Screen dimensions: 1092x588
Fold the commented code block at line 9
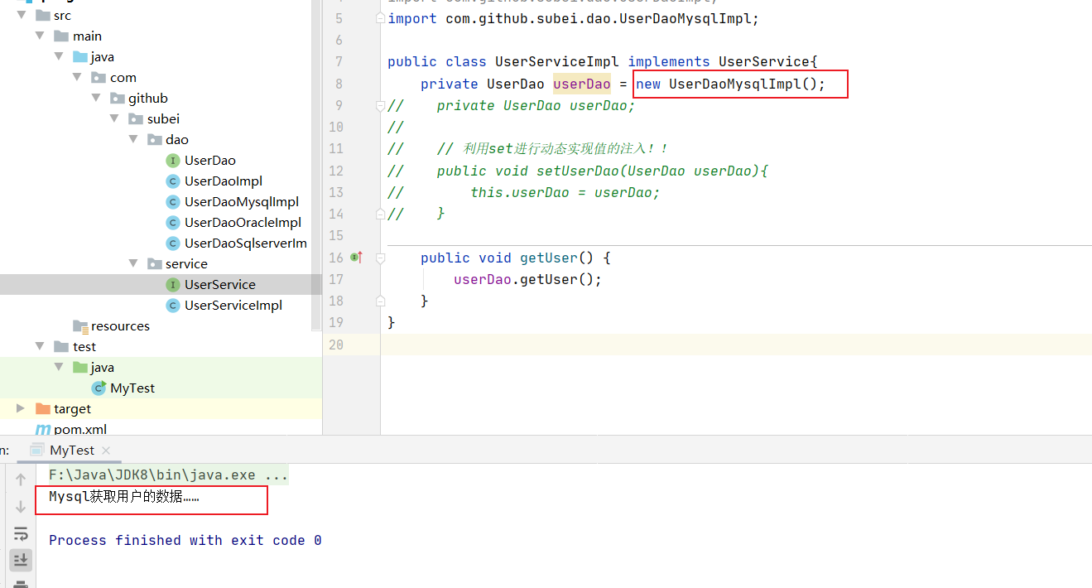[380, 105]
